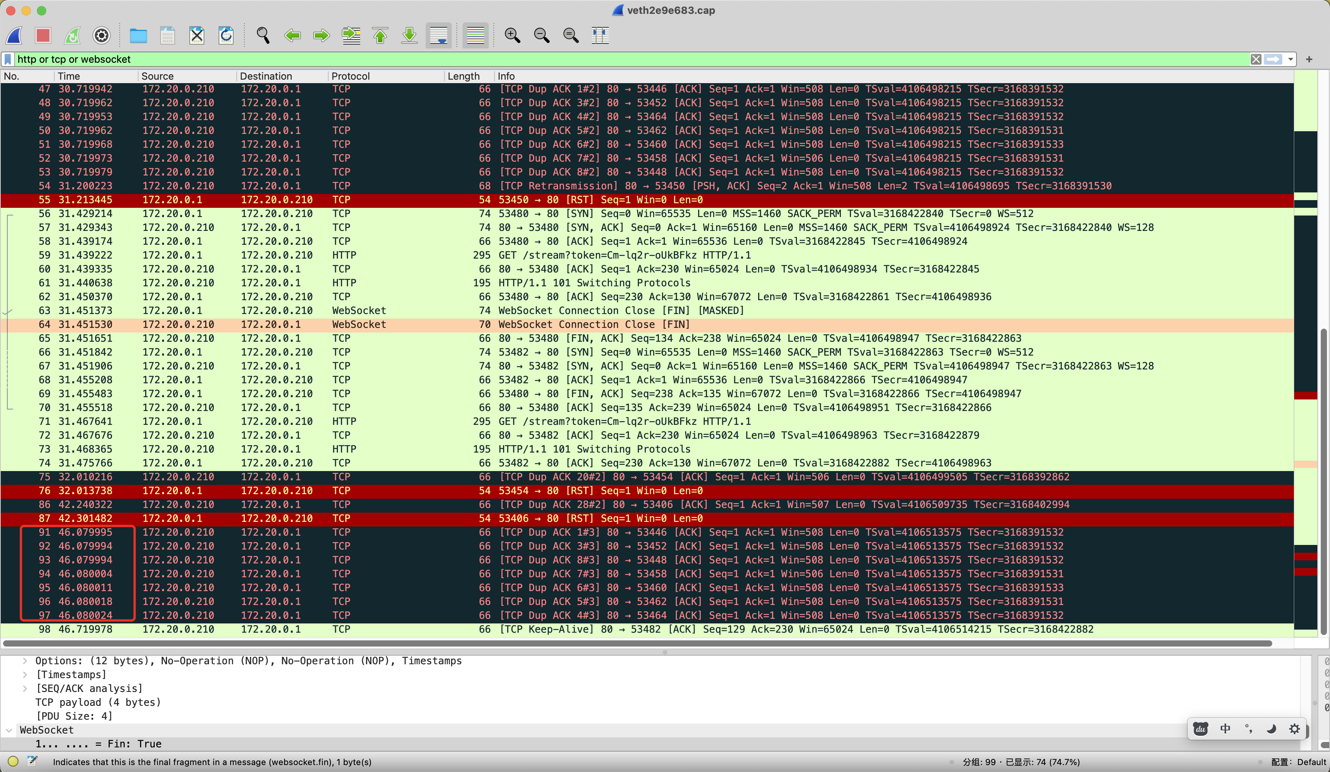Screen dimensions: 1330x772
Task: Open a capture file with the folder icon
Action: (x=138, y=35)
